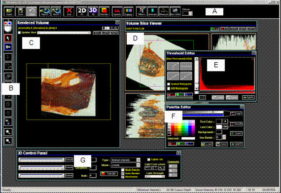
Task: Enable the Multi-Palette checkbox
Action: pos(123,170)
